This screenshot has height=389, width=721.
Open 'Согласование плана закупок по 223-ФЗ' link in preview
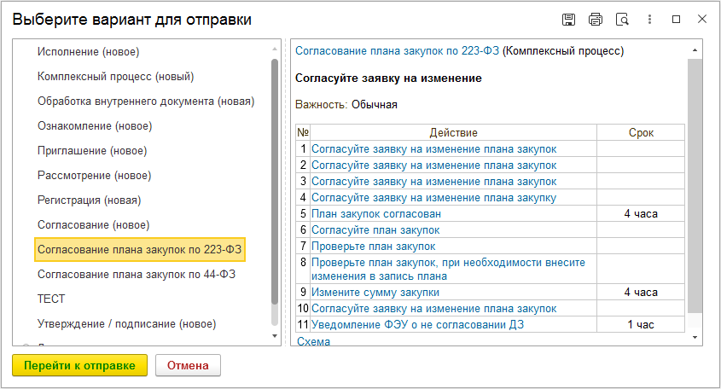click(398, 51)
